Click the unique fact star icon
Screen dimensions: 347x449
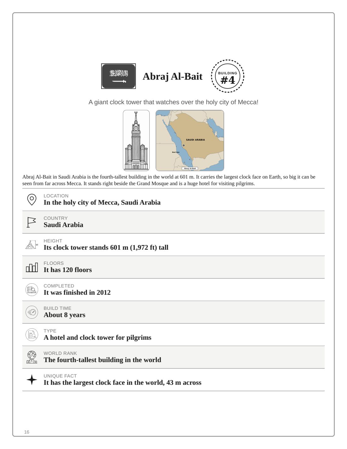coord(31,380)
